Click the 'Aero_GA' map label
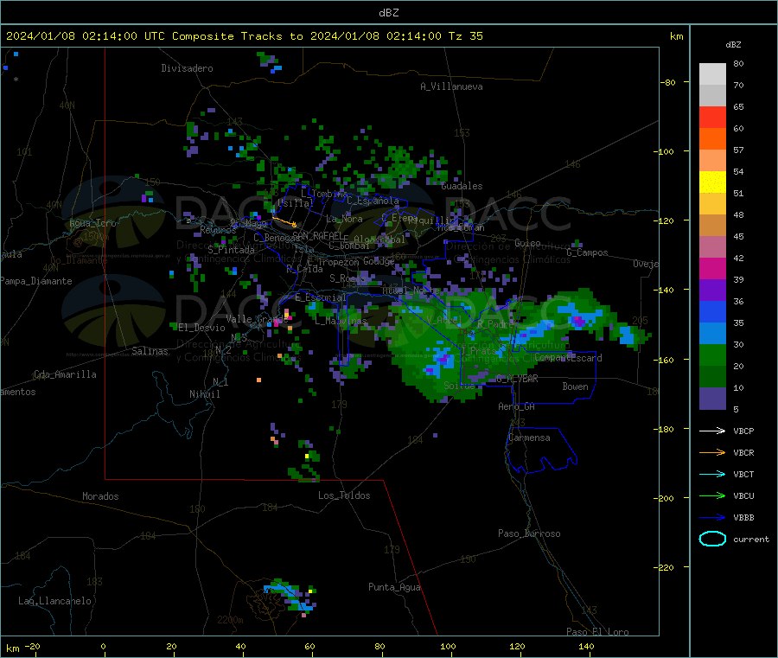This screenshot has width=778, height=658. click(x=516, y=406)
